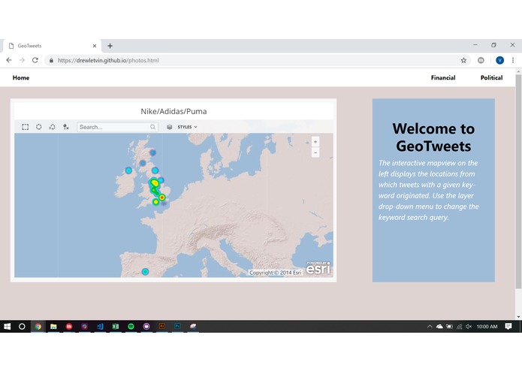Click the cyan tweet marker over Ireland
The width and height of the screenshot is (522, 371).
click(128, 170)
